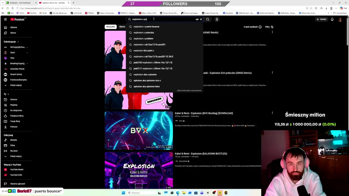Expand the Subskrypcje section chevron
Screen dimensions: 349x196
[x=18, y=42]
